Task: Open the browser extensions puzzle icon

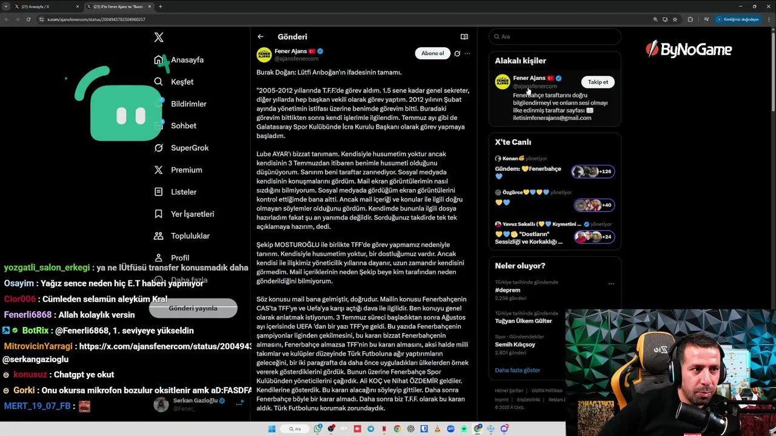Action: (690, 19)
